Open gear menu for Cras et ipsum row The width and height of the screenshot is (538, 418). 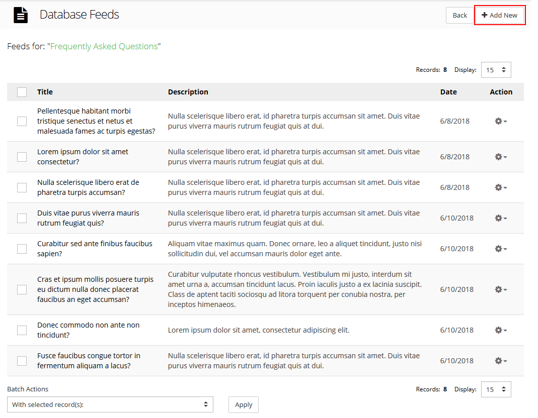500,289
